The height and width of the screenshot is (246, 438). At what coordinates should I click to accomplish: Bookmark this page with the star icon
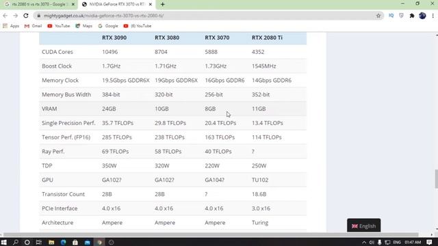378,16
